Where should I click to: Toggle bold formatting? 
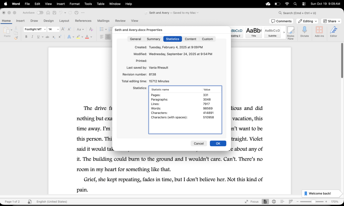[x=27, y=36]
